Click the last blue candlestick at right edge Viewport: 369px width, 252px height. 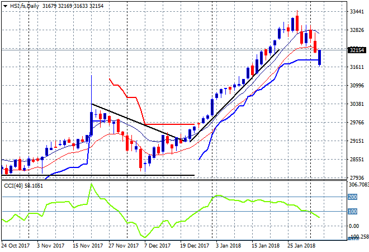[320, 58]
